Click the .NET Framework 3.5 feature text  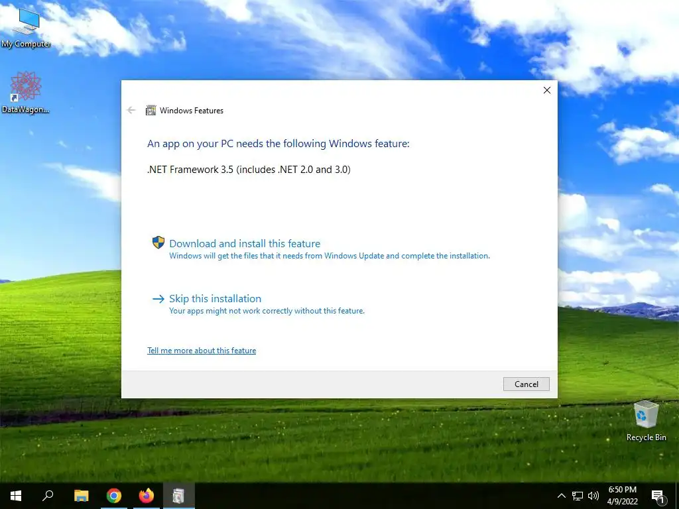(x=249, y=170)
